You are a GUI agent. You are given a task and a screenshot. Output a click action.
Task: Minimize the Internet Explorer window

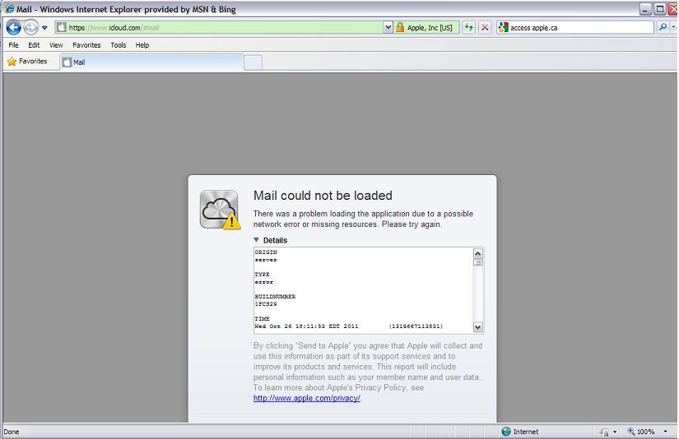[x=645, y=9]
